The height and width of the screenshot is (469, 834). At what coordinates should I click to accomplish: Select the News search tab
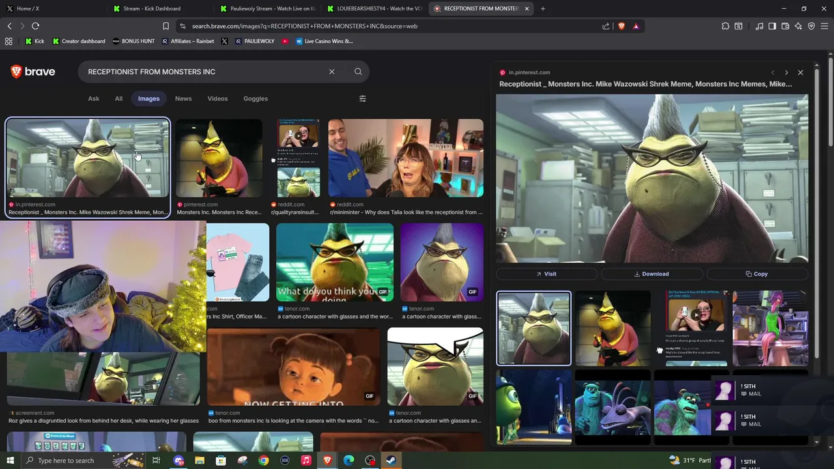[x=183, y=98]
